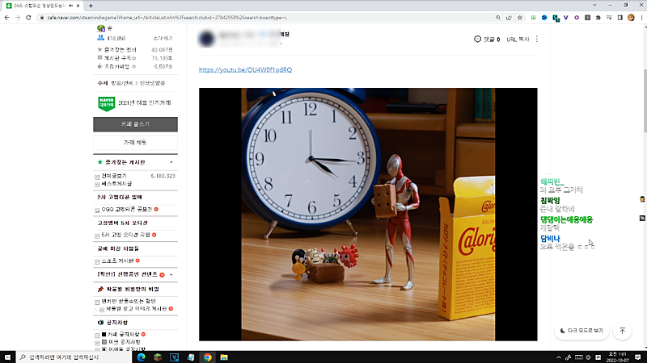Click the scroll-to-top arrow button

coord(622,330)
